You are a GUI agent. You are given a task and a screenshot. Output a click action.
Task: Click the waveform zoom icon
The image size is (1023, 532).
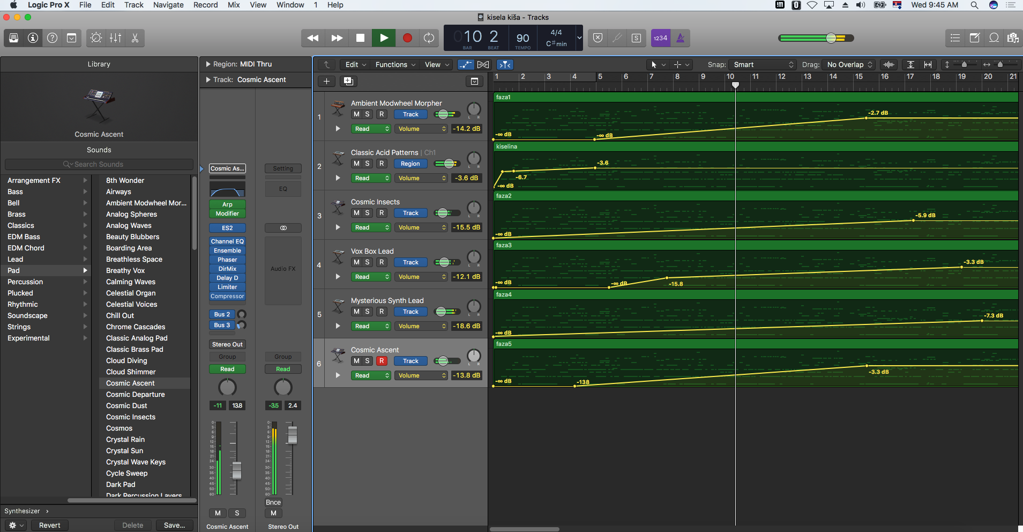(x=888, y=64)
